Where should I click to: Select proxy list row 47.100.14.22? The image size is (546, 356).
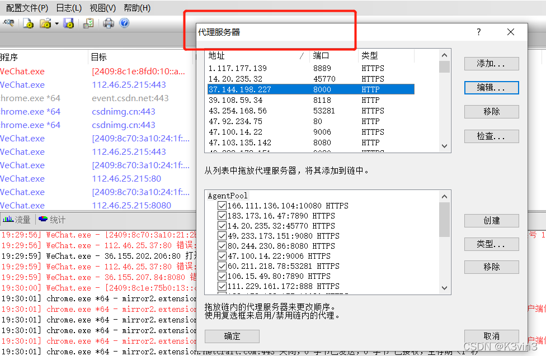coord(310,132)
